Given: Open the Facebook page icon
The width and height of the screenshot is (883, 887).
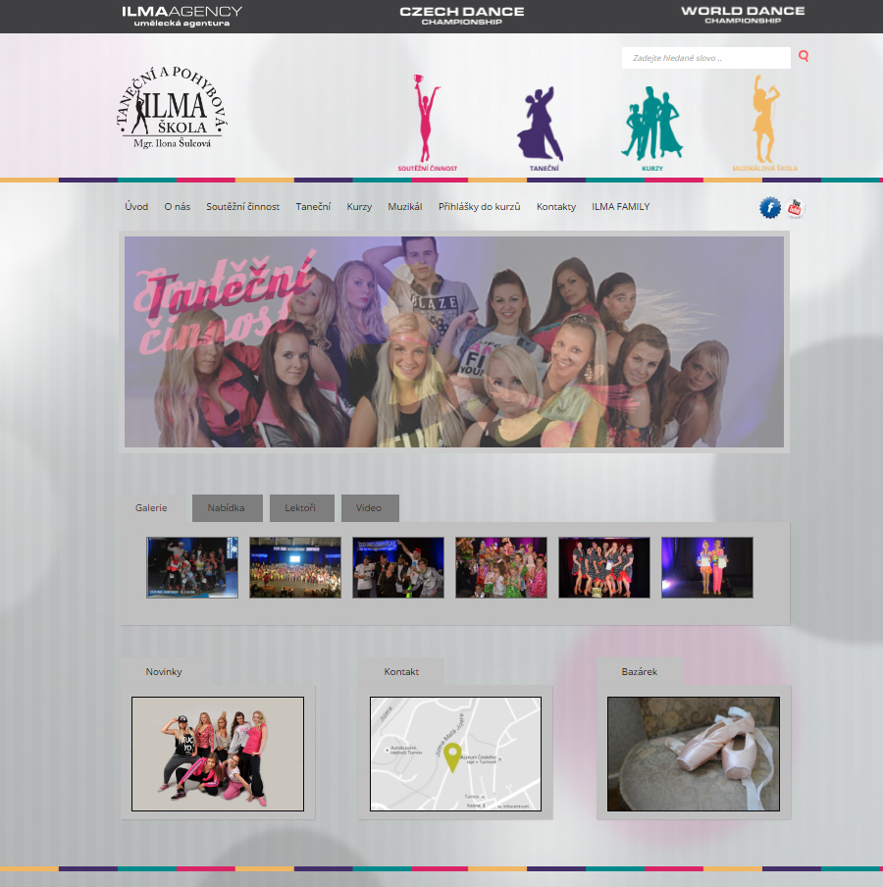Looking at the screenshot, I should [770, 208].
